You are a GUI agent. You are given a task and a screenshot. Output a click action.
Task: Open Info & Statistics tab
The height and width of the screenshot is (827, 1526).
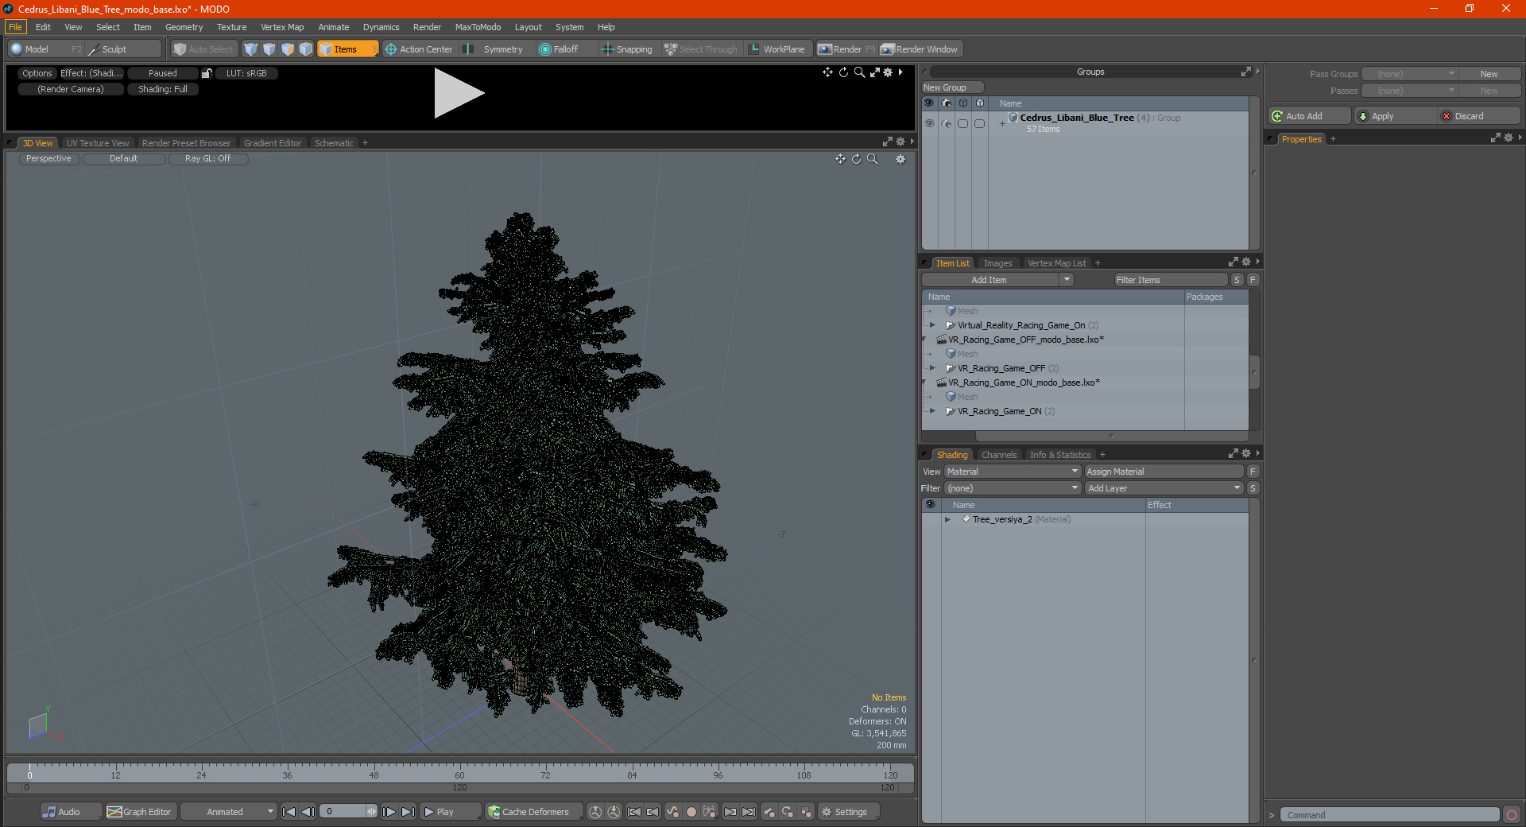[x=1060, y=455]
